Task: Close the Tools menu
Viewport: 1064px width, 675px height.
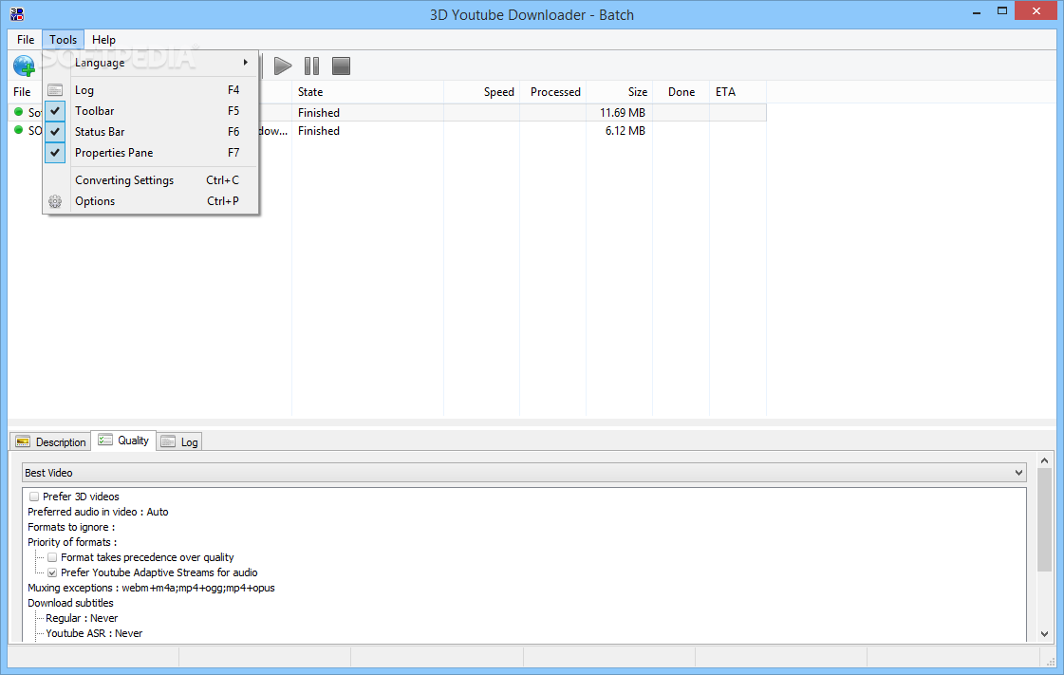Action: [x=63, y=39]
